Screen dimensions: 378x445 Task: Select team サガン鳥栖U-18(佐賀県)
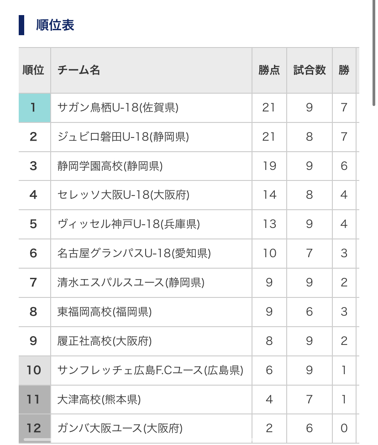point(118,107)
